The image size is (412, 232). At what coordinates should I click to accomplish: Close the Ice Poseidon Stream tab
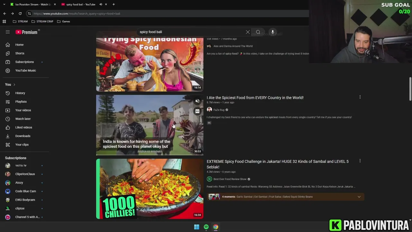[x=55, y=5]
